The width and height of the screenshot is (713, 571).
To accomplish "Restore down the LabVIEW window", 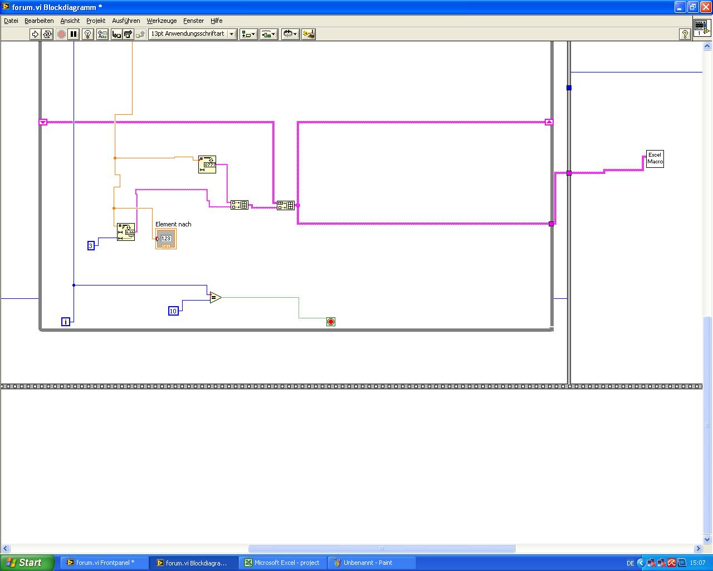I will coord(692,7).
